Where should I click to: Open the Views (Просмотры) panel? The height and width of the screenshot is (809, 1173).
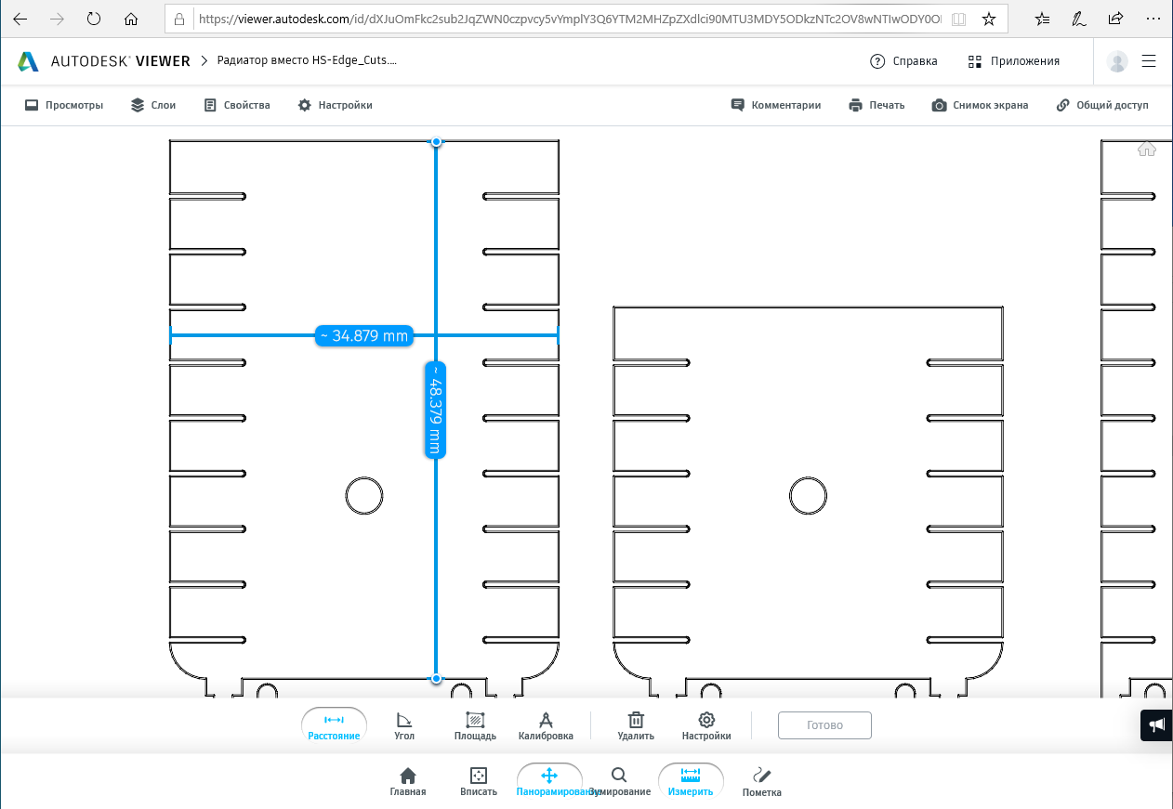coord(64,105)
